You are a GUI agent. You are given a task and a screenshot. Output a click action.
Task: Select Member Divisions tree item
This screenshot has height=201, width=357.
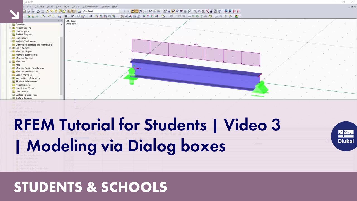(x=25, y=58)
